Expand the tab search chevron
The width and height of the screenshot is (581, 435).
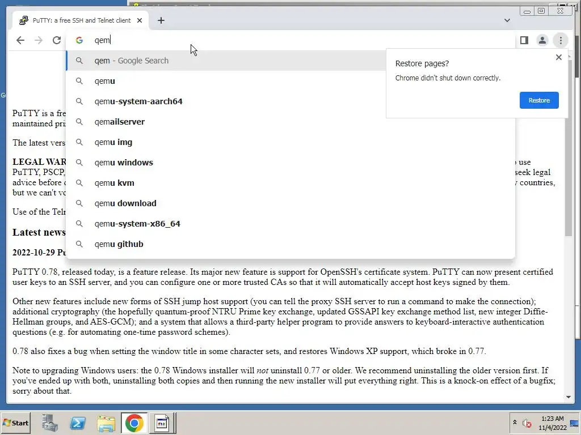click(x=507, y=20)
